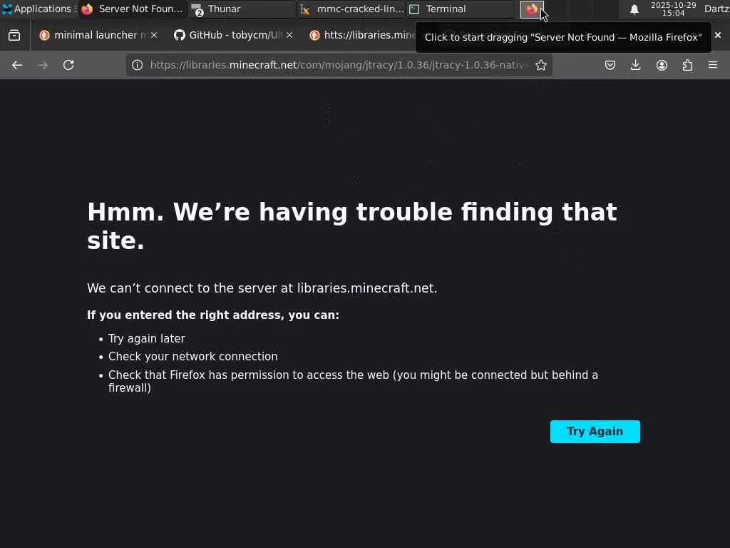
Task: Close the minimal launcher tab
Action: (154, 35)
